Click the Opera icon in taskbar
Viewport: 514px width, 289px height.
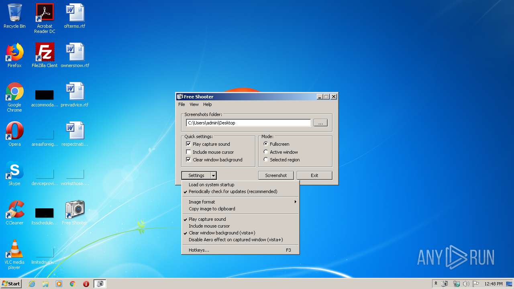86,284
